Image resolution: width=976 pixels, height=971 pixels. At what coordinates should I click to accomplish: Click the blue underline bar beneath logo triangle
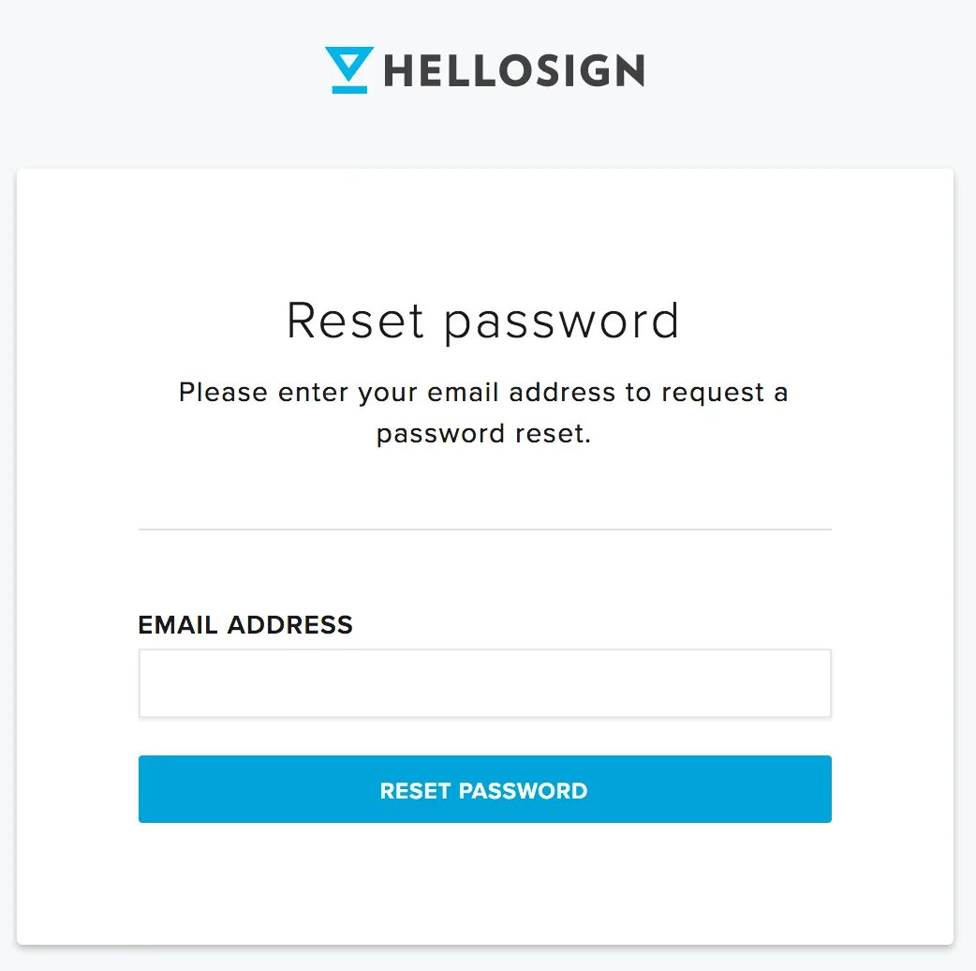(x=349, y=90)
